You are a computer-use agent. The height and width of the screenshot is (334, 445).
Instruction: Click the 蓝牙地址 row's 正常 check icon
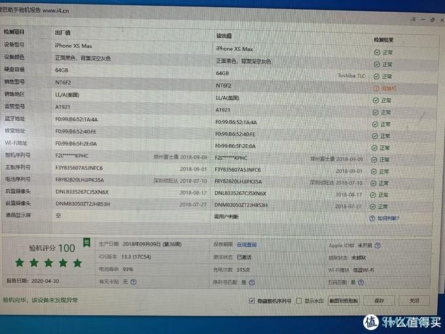click(x=375, y=124)
